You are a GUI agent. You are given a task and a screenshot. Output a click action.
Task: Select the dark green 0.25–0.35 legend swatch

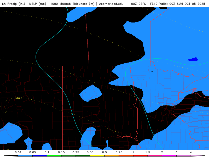(x=83, y=156)
